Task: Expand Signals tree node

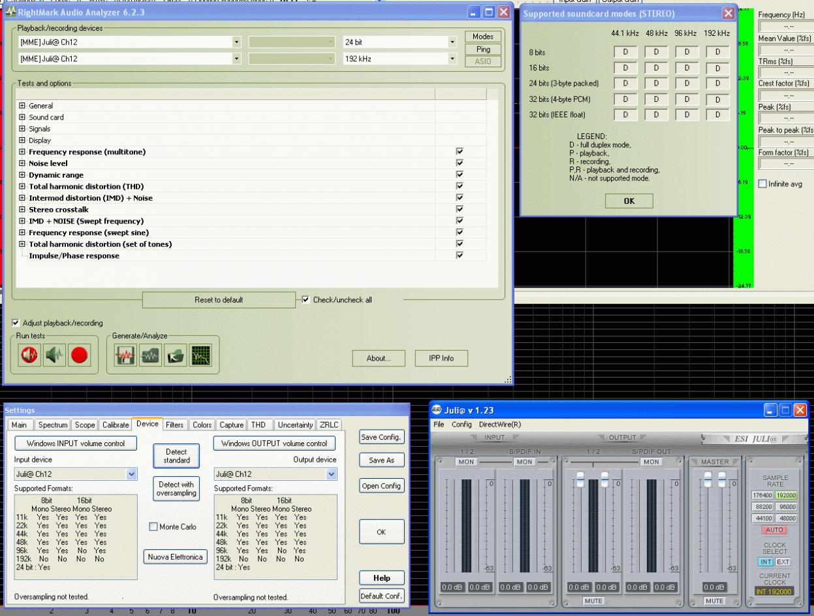Action: point(23,129)
